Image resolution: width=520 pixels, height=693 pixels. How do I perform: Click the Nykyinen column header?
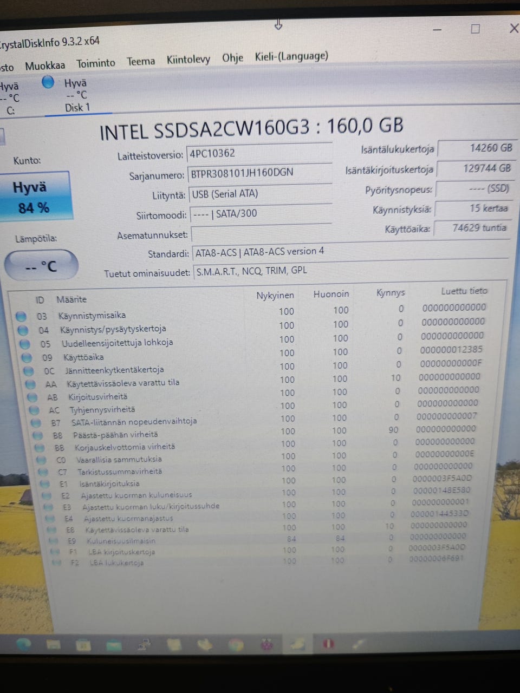(x=275, y=296)
